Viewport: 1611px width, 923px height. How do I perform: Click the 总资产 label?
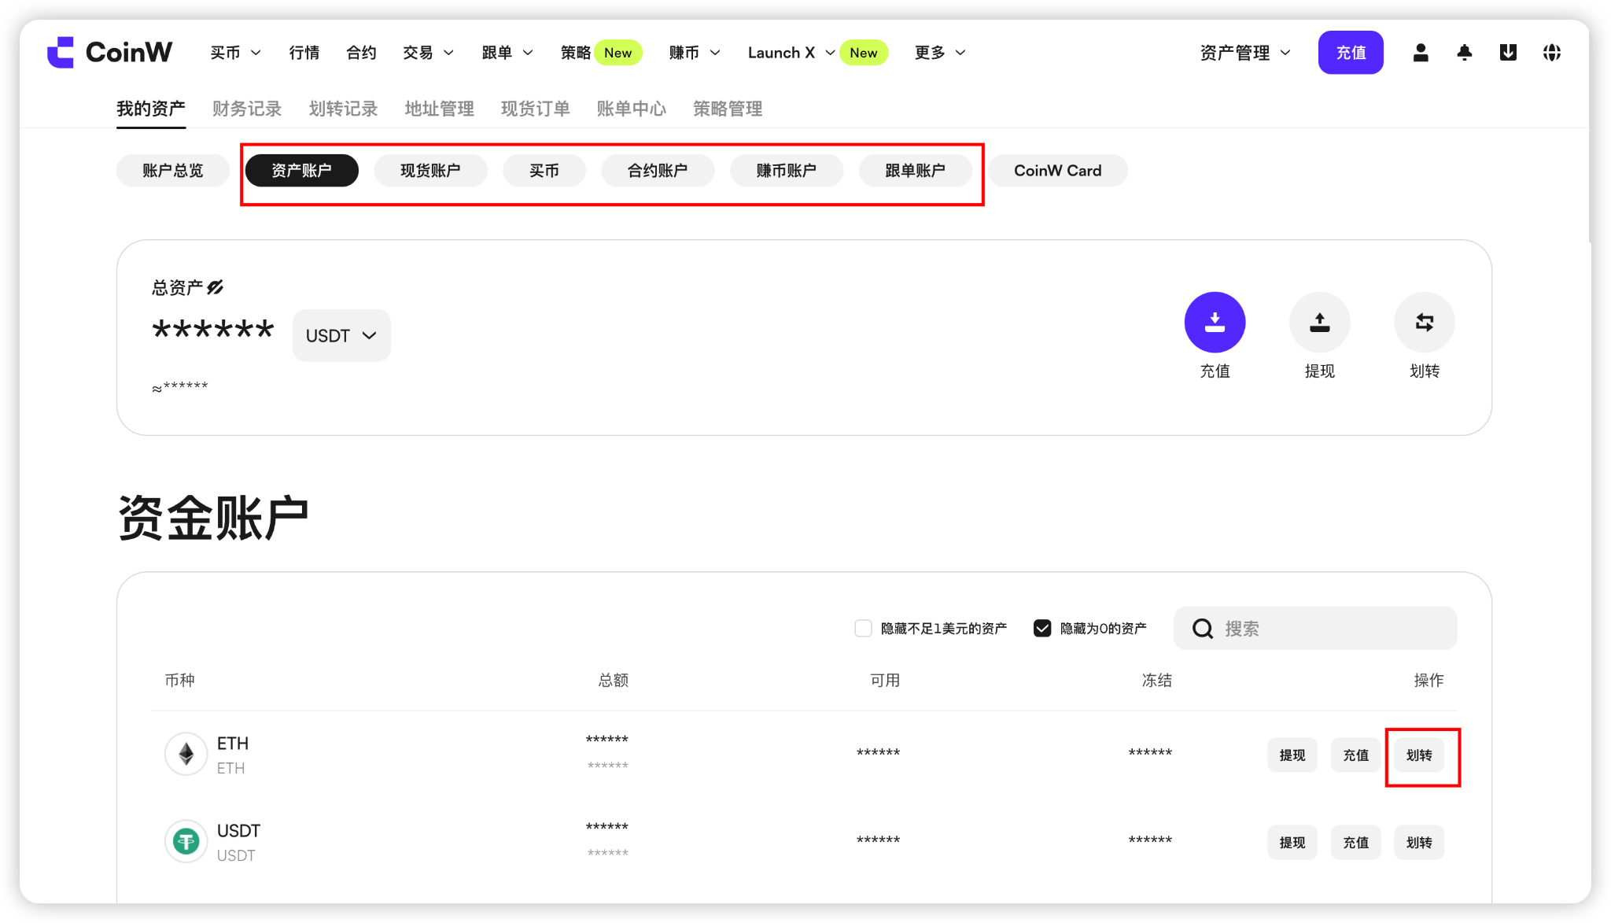tap(177, 287)
